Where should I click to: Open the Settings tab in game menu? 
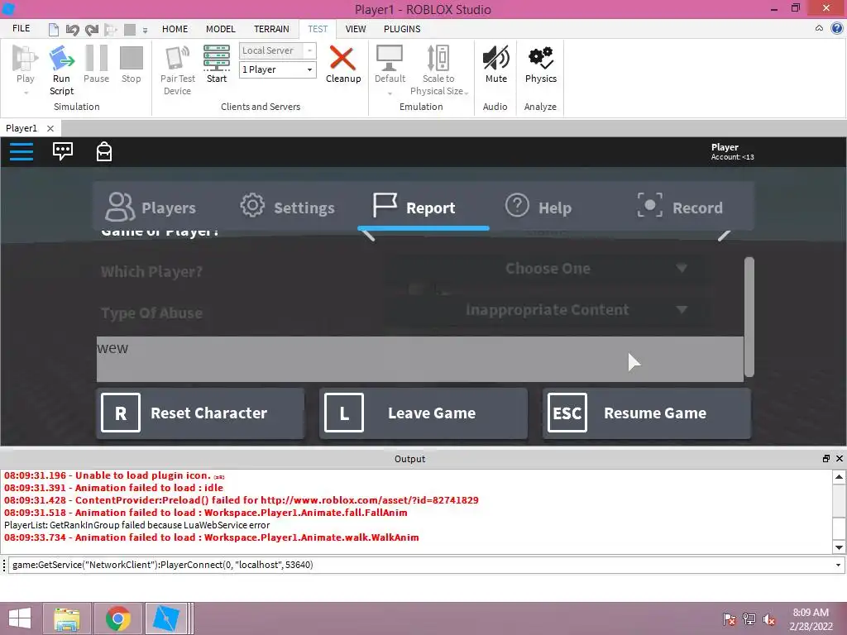pos(287,207)
